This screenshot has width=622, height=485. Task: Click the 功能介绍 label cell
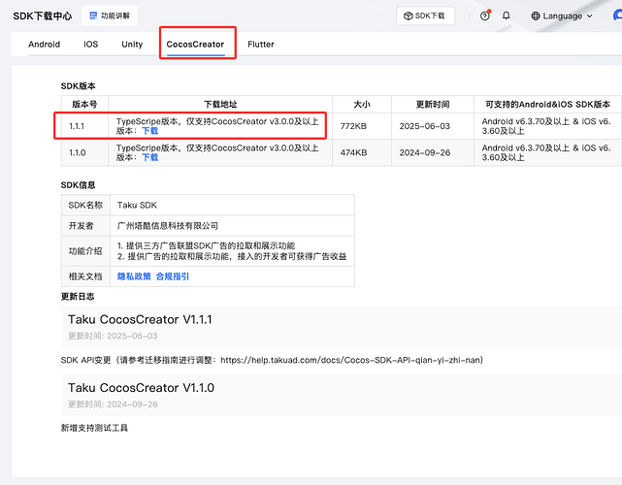point(85,251)
